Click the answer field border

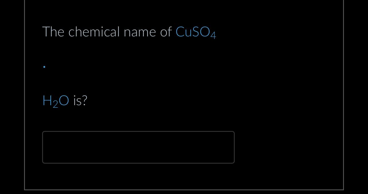click(x=138, y=132)
